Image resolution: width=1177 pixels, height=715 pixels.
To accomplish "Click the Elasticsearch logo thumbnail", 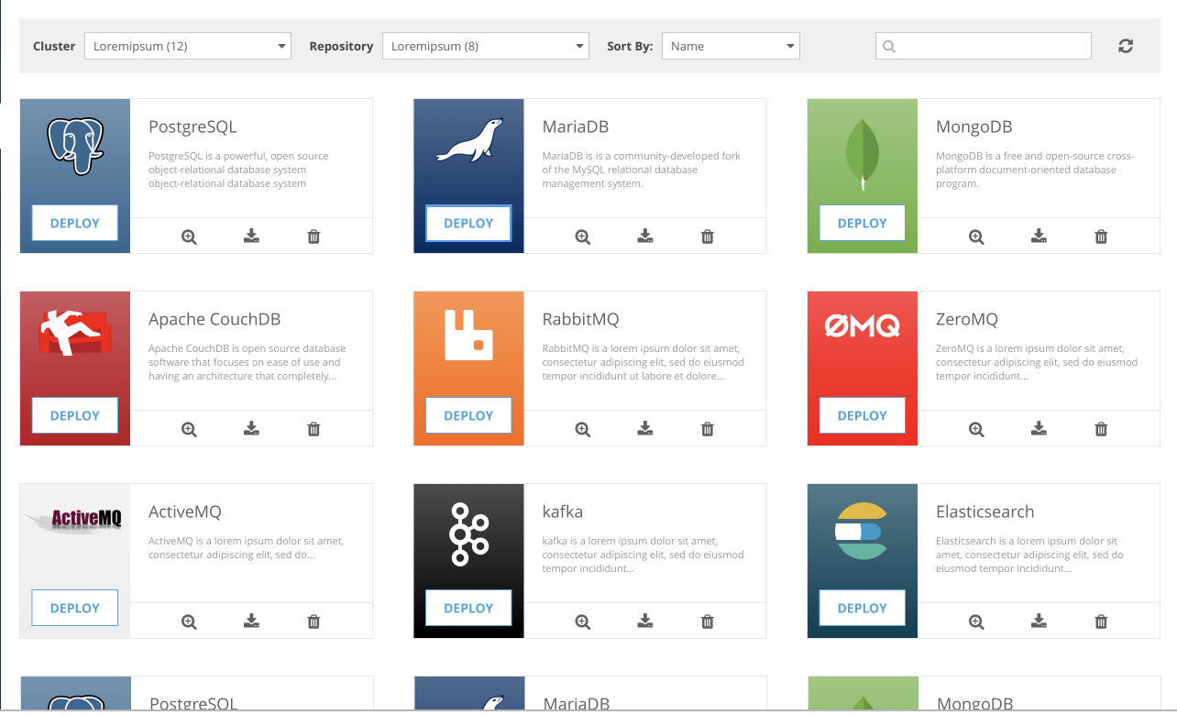I will point(861,531).
